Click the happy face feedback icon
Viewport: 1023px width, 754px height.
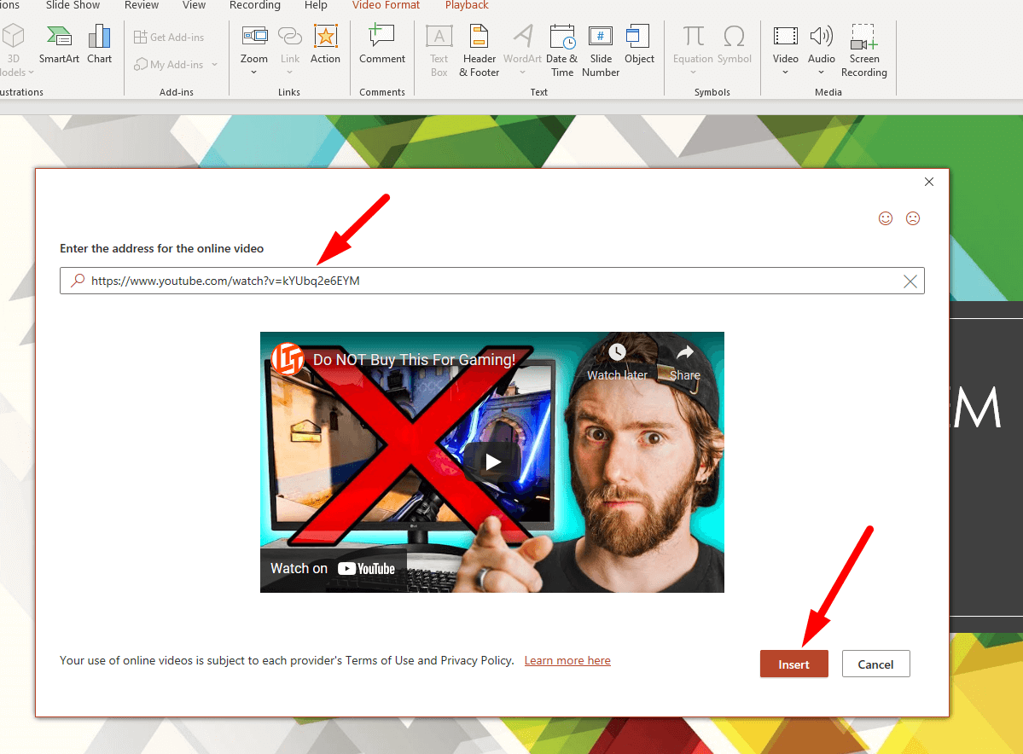coord(886,218)
